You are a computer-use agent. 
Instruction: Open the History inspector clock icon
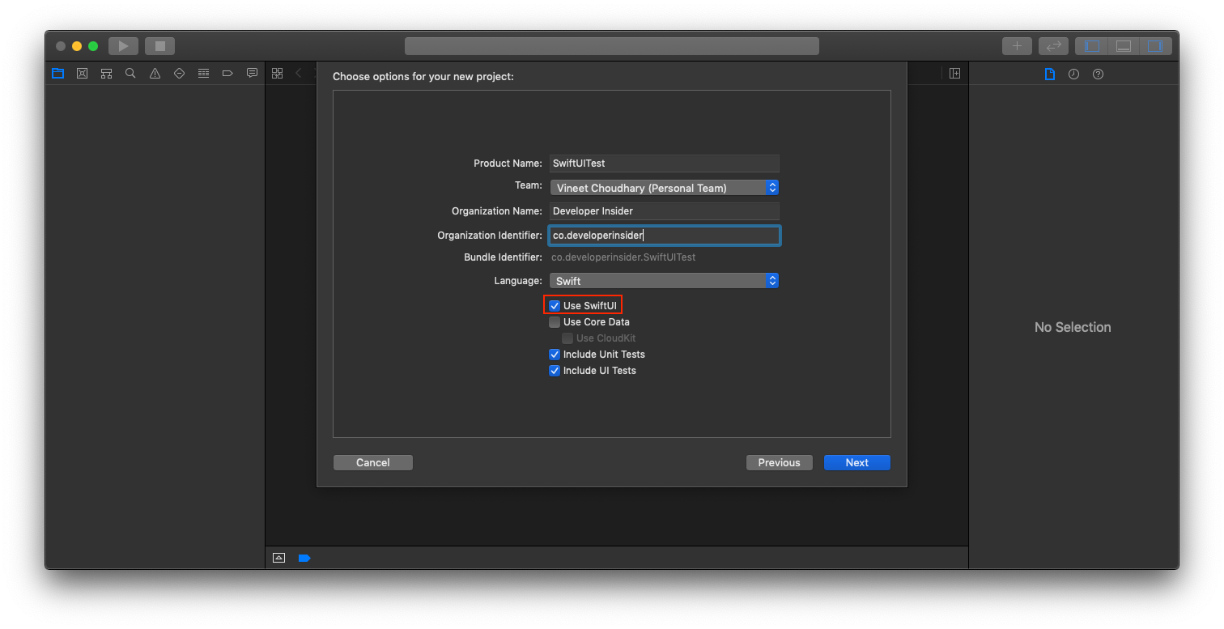[x=1073, y=74]
